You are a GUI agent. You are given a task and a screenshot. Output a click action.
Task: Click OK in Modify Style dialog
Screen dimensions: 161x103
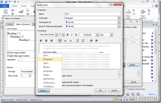pos(100,90)
